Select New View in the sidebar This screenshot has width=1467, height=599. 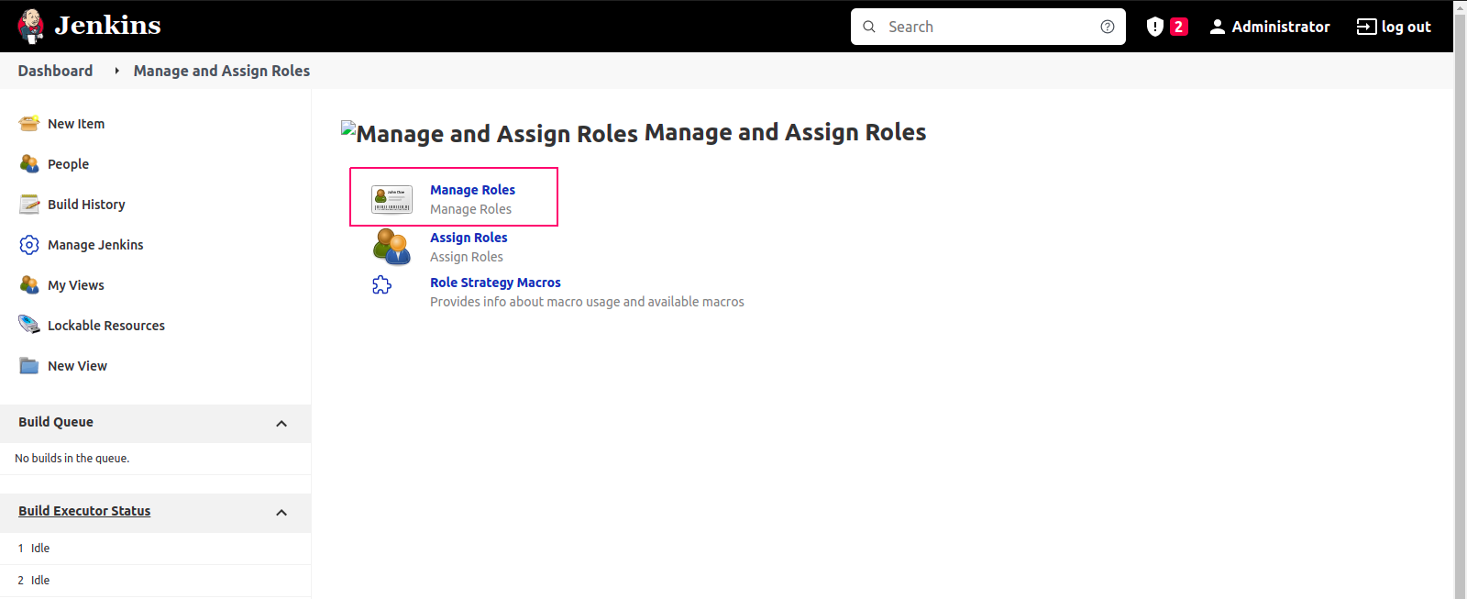(77, 366)
